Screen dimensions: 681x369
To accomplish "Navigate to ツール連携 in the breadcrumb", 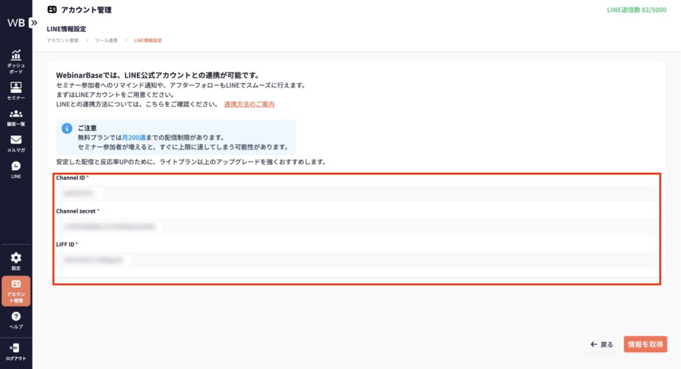I will (106, 41).
